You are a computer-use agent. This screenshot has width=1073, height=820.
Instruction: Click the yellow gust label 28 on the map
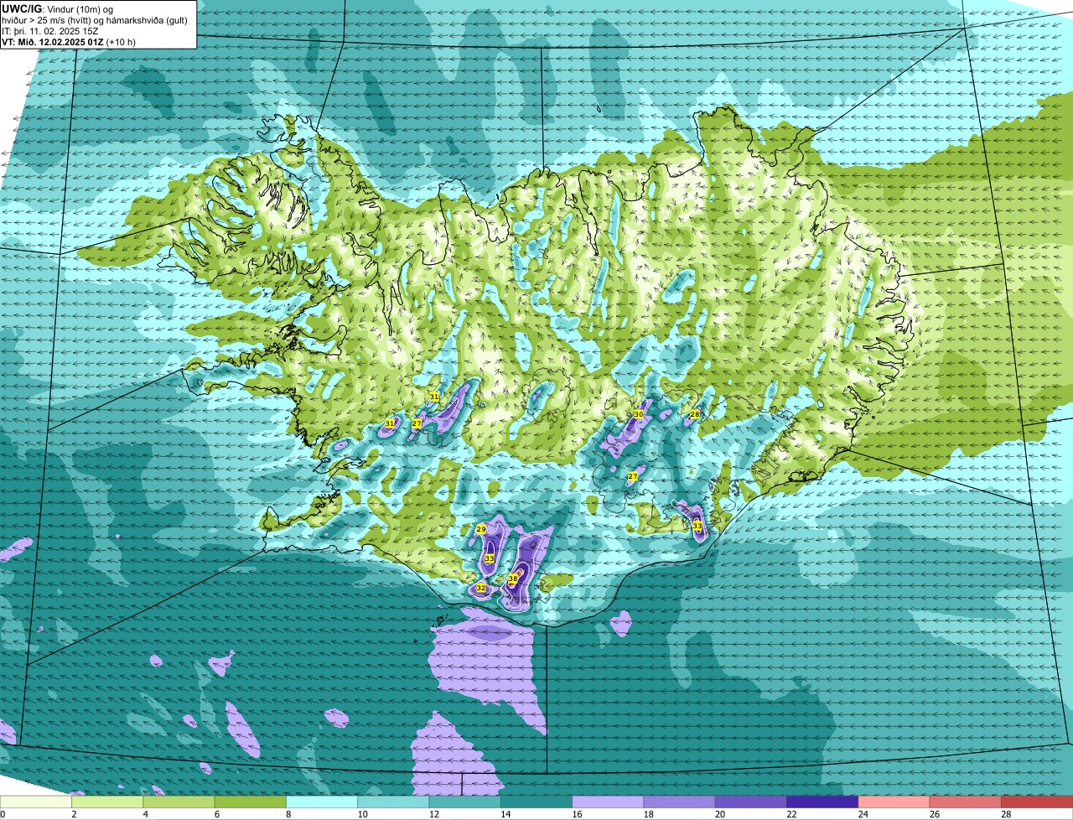coord(695,414)
